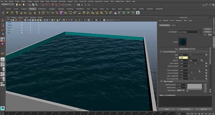Activate the Lasso select tool in toolbox
This screenshot has height=115, width=215.
tap(3, 25)
